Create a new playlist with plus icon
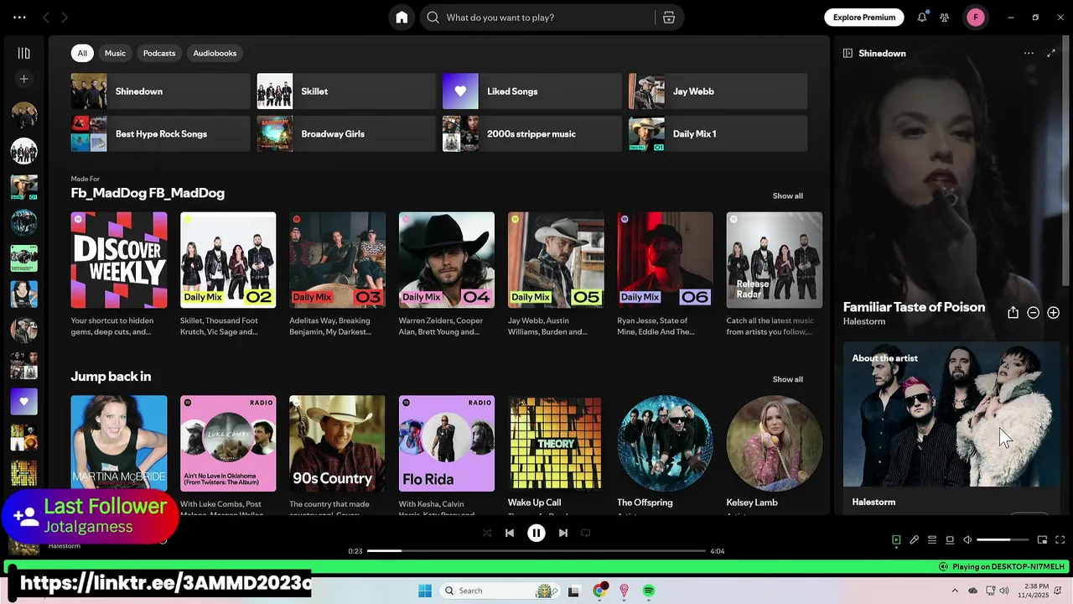The height and width of the screenshot is (604, 1073). tap(24, 79)
